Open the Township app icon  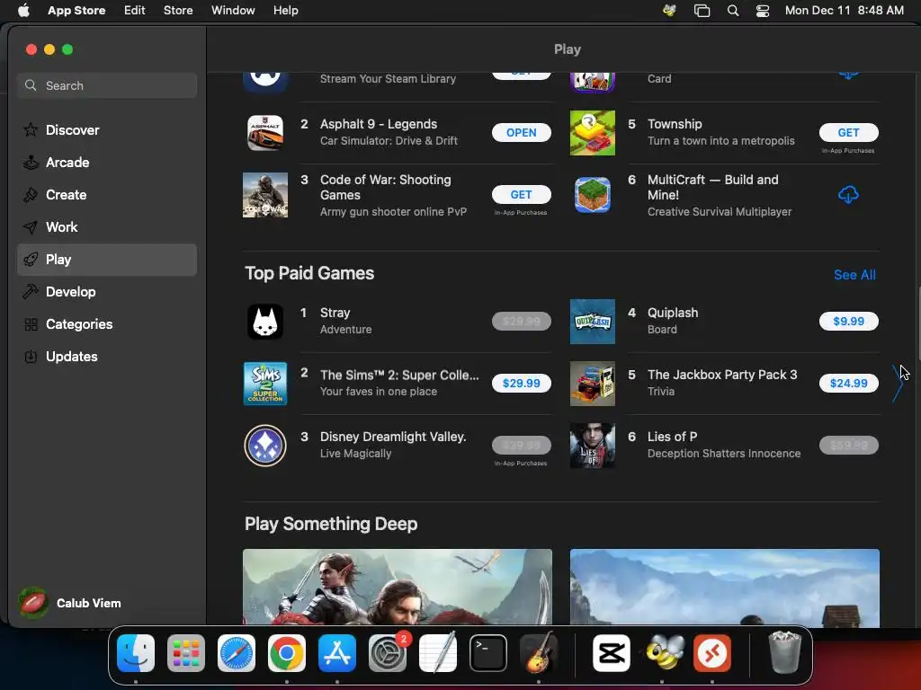point(592,133)
